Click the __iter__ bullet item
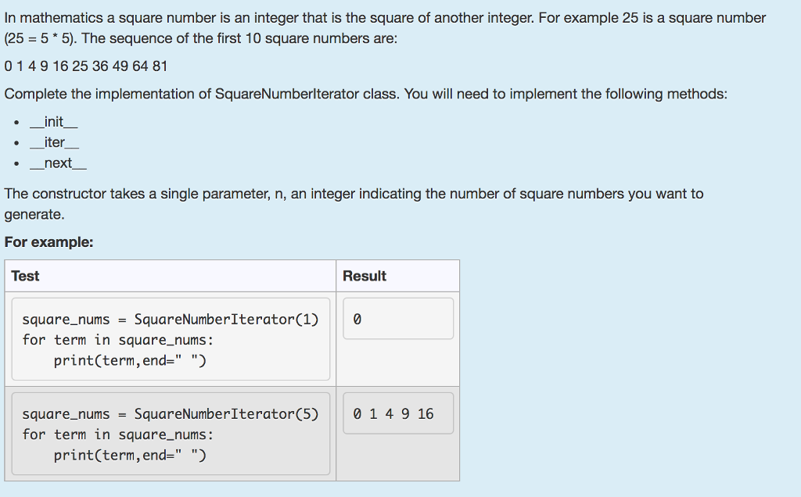Viewport: 801px width, 497px height. pos(54,142)
